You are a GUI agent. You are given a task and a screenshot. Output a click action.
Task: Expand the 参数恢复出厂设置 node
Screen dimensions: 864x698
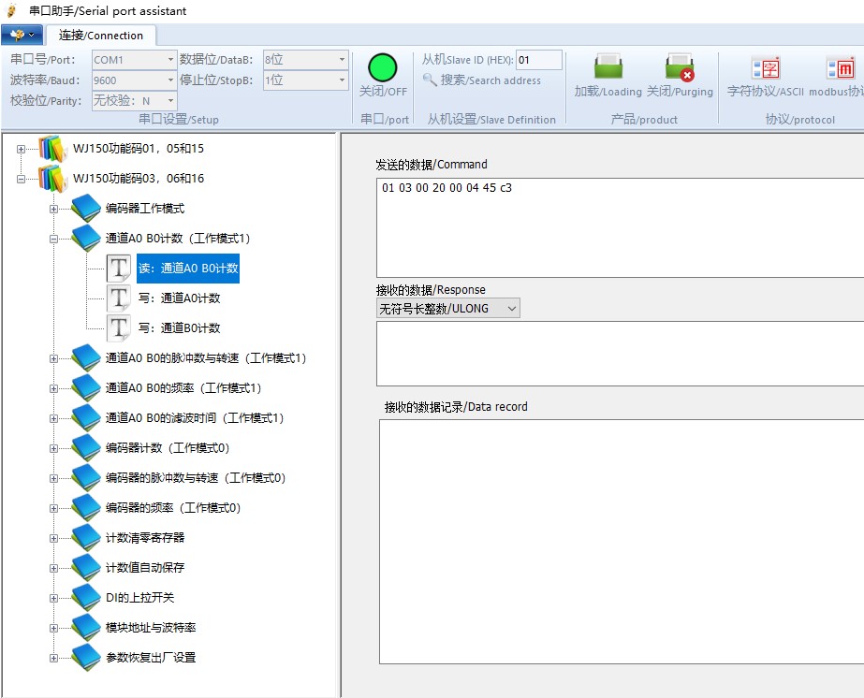[53, 658]
